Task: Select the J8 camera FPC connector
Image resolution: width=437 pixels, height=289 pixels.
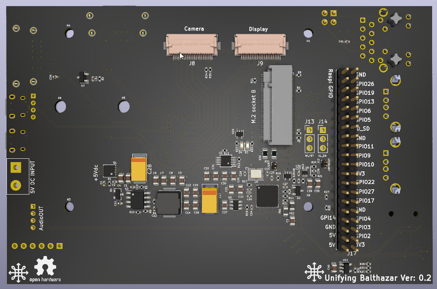Action: point(192,46)
